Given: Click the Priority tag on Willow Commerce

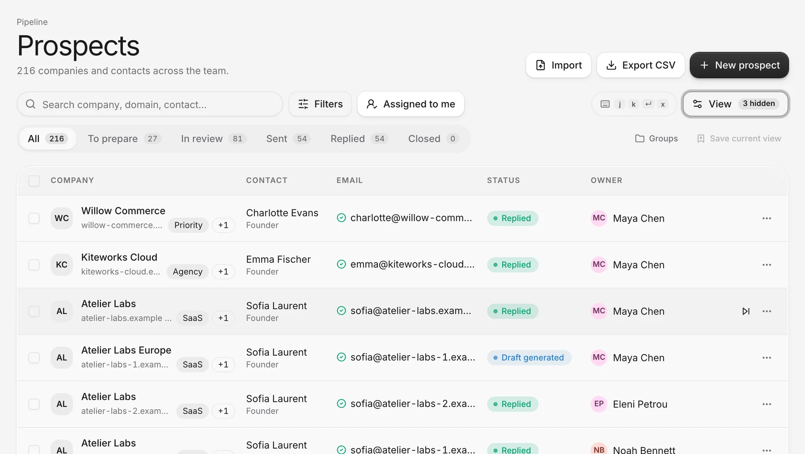Looking at the screenshot, I should point(188,225).
